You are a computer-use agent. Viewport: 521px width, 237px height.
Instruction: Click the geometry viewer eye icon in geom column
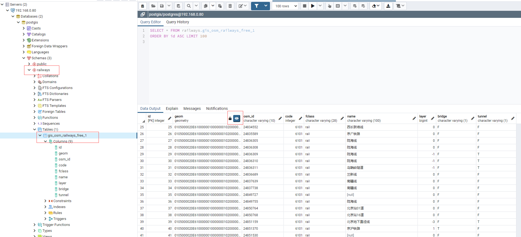[x=237, y=118]
